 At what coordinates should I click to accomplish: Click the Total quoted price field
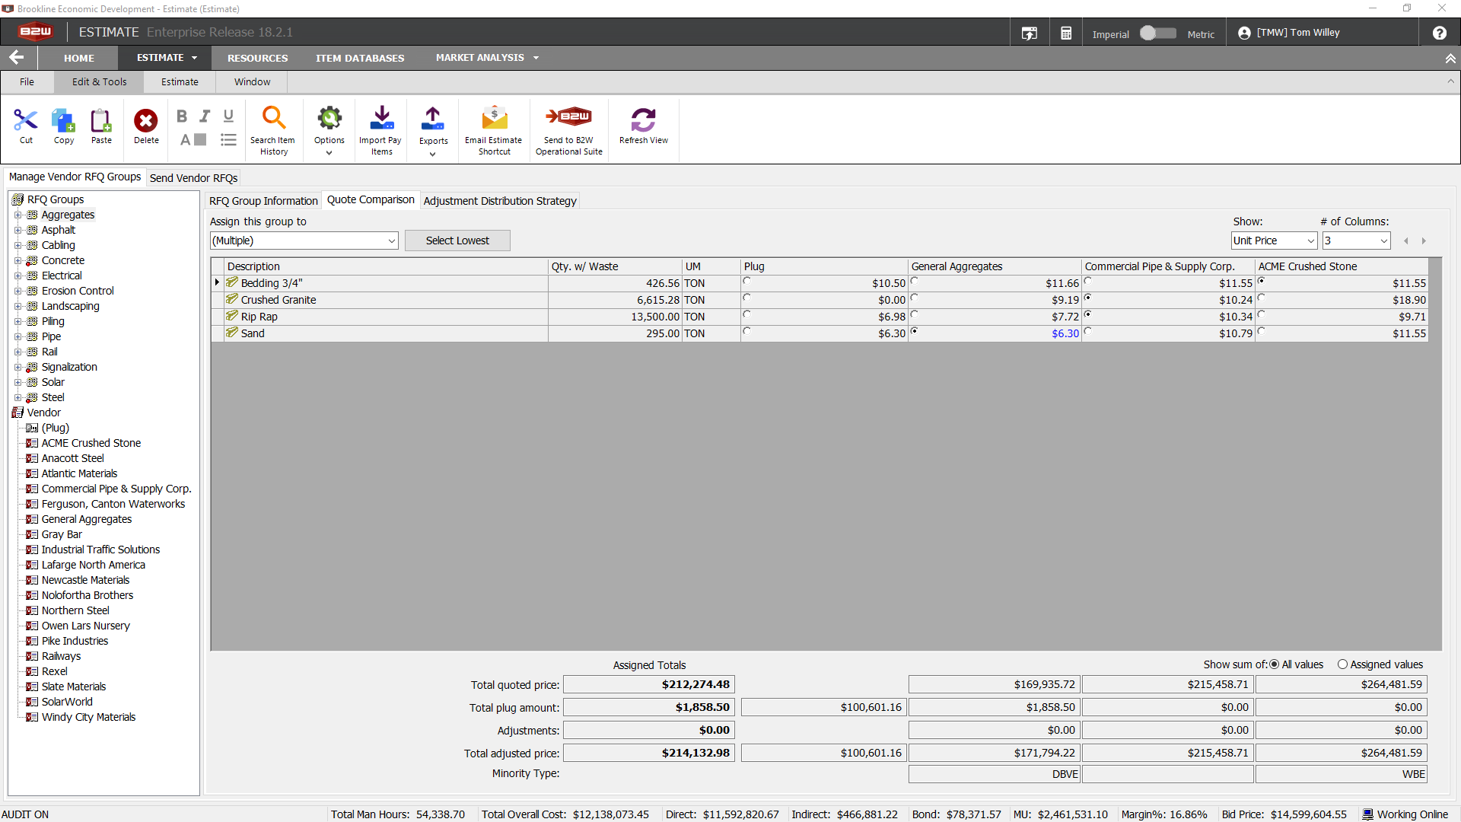click(x=649, y=684)
